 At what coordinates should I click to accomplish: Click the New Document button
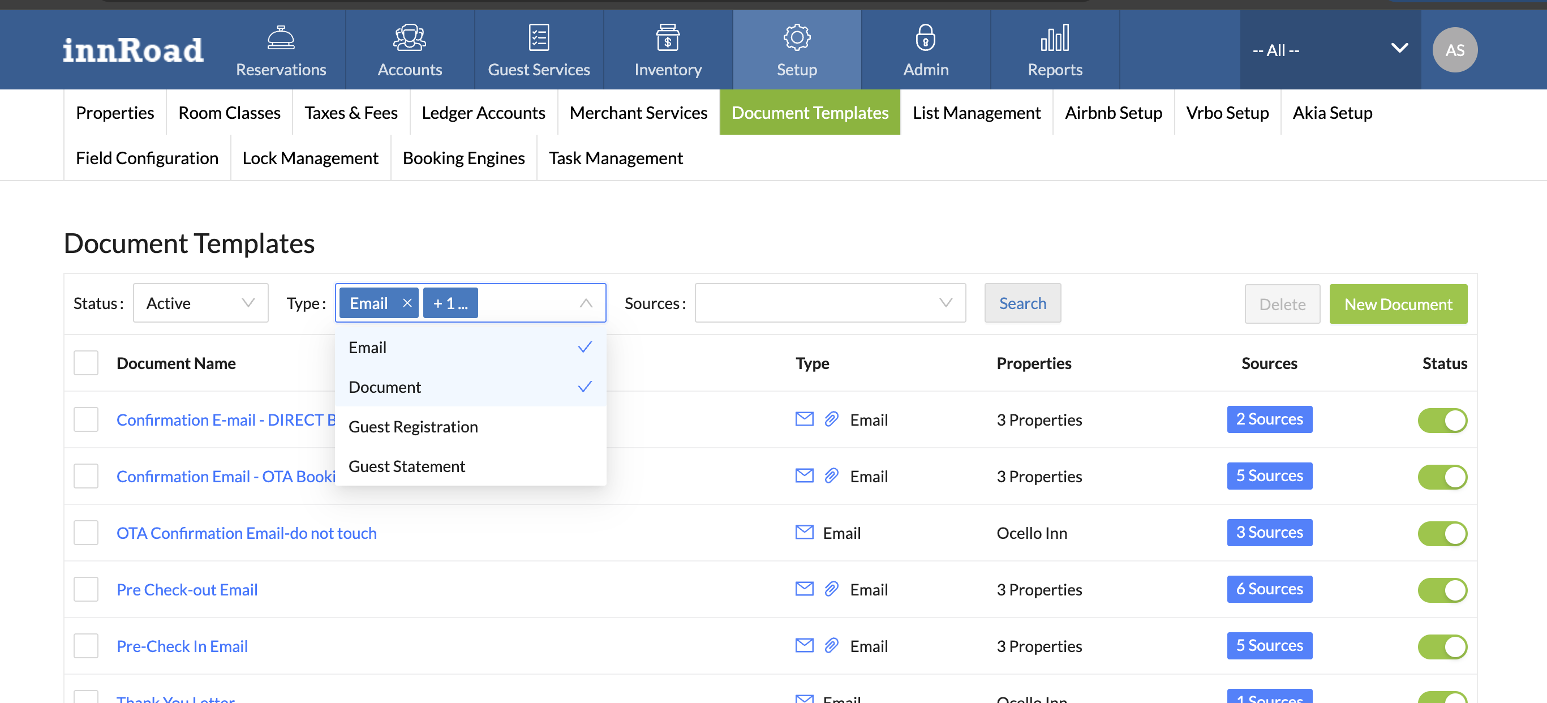(1398, 304)
